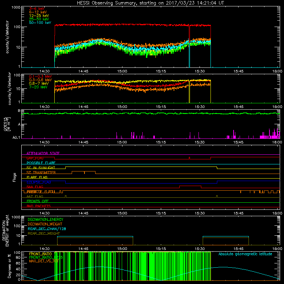
Task: Select the 12-25 keV legend entry
Action: [39, 16]
